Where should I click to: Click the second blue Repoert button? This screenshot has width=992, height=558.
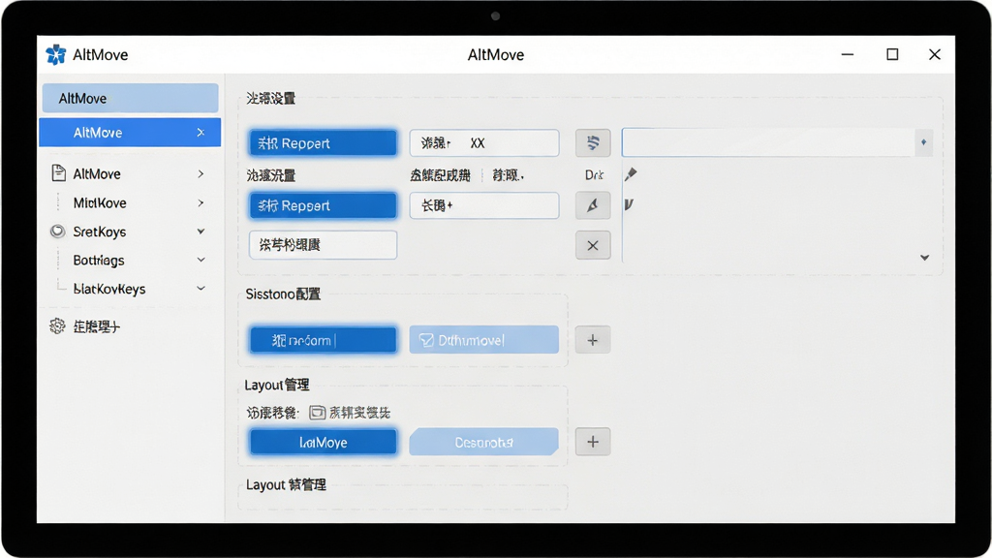324,205
